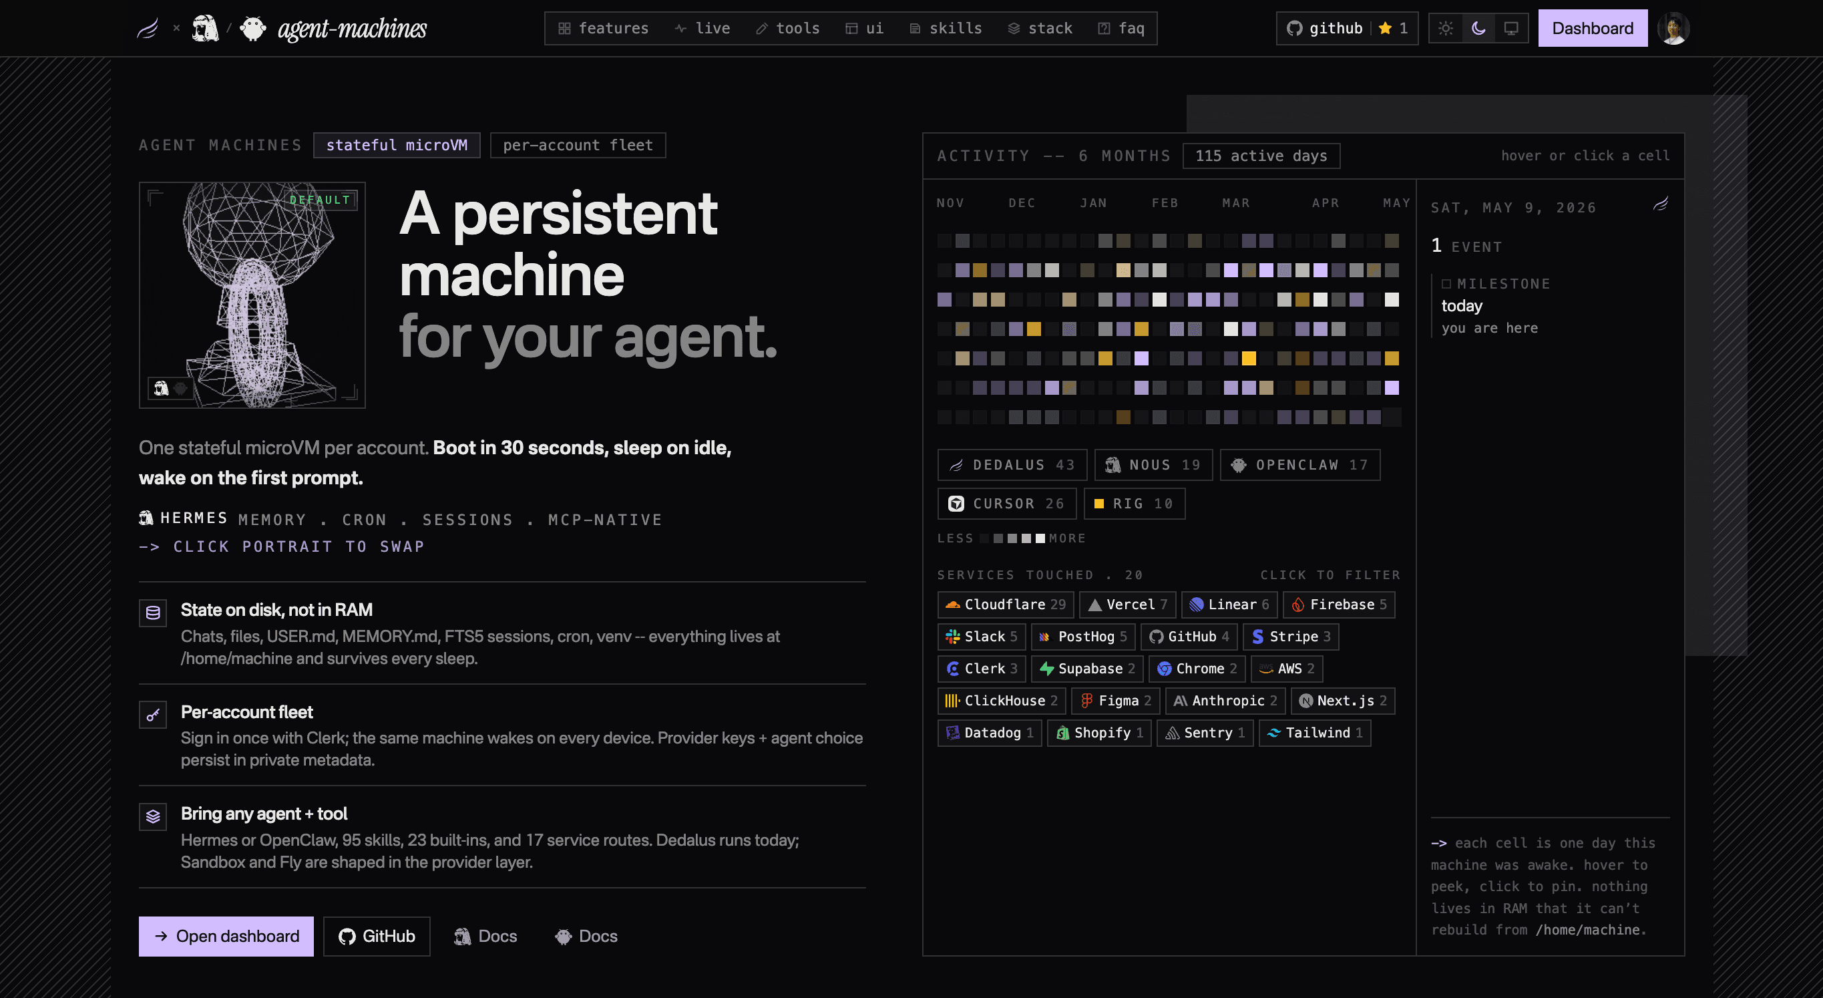This screenshot has height=998, width=1823.
Task: Filter by Slack service chip
Action: point(982,637)
